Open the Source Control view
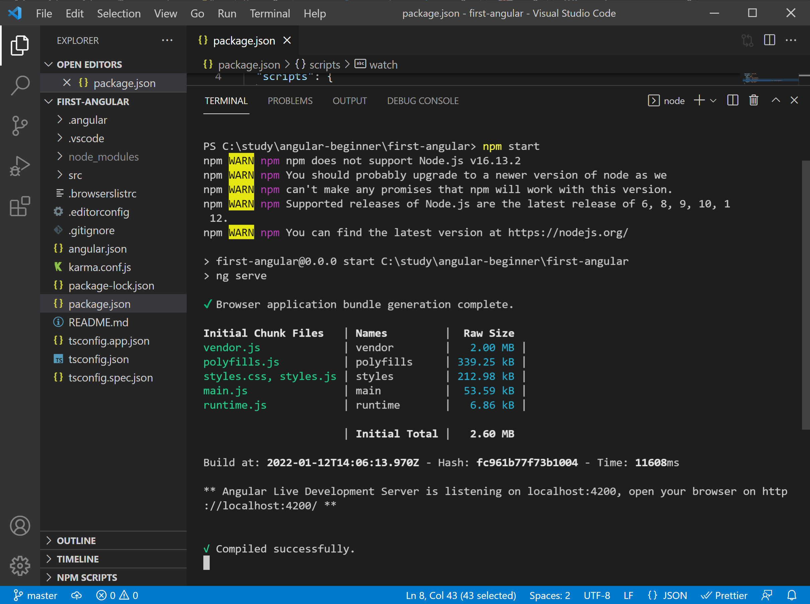Image resolution: width=810 pixels, height=604 pixels. click(x=20, y=126)
